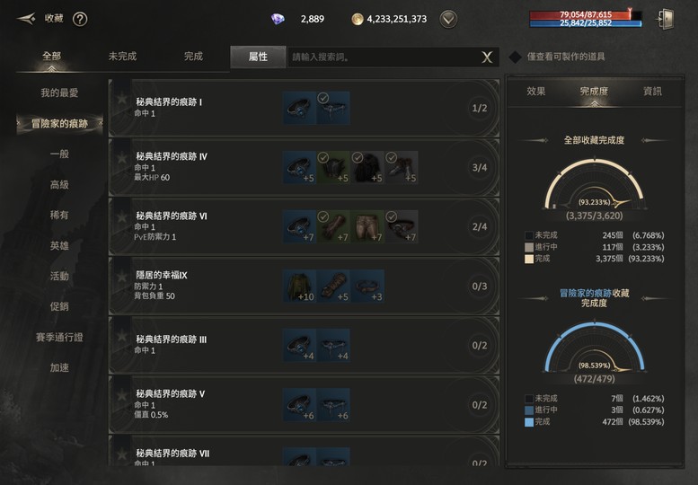This screenshot has width=698, height=485.
Task: Enable 僅查看可製作的道具 filter
Action: 515,57
